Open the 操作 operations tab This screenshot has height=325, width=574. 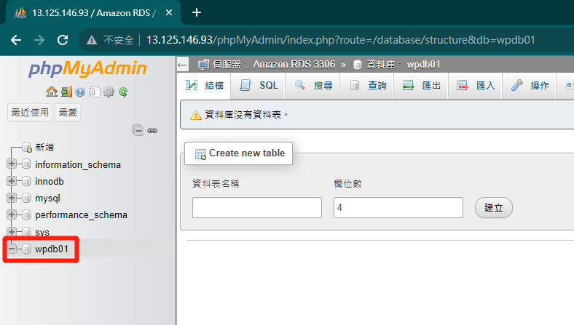coord(530,86)
